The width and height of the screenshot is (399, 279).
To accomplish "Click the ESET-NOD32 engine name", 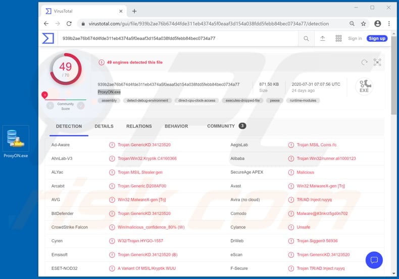I will pos(64,268).
